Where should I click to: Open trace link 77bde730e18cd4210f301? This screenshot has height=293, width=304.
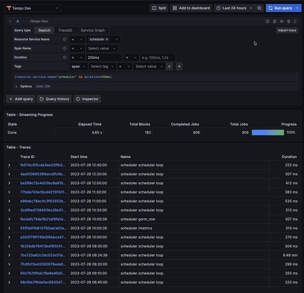click(x=44, y=192)
